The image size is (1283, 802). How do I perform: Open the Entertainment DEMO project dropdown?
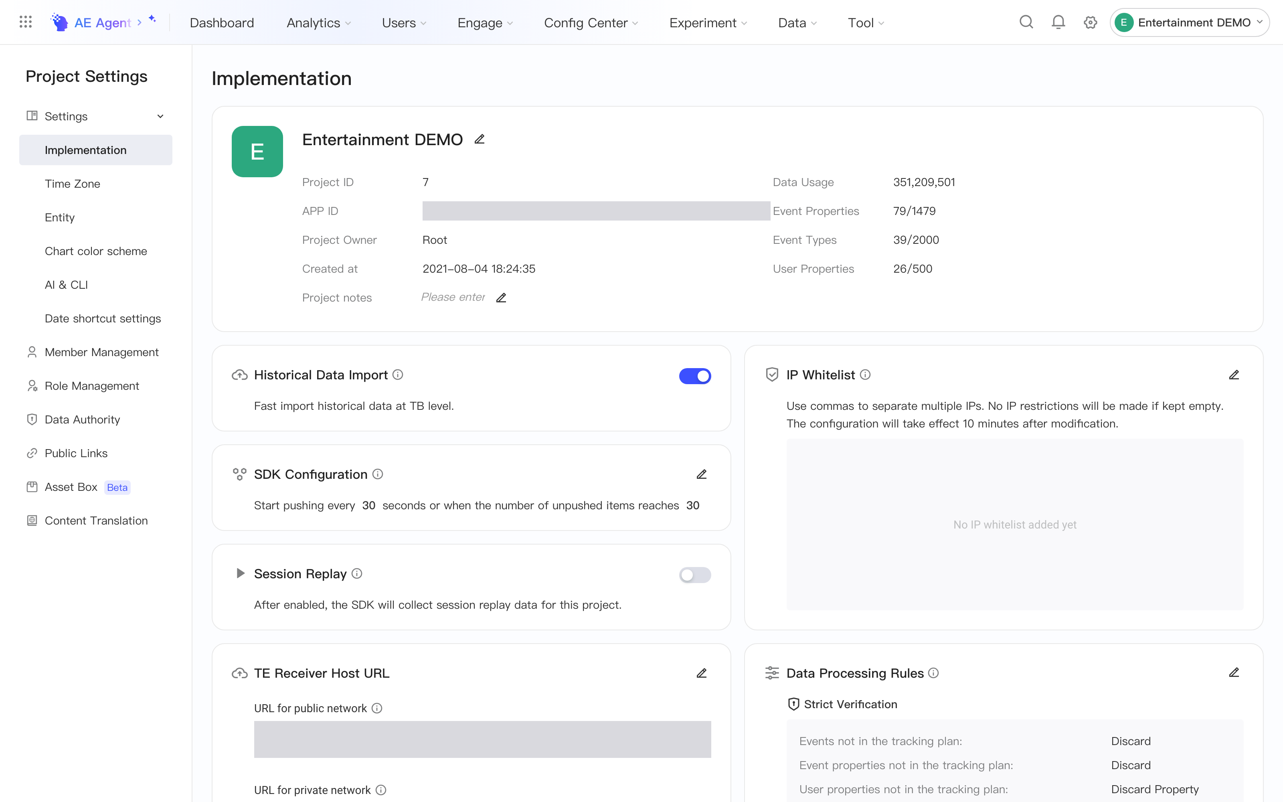(1189, 22)
